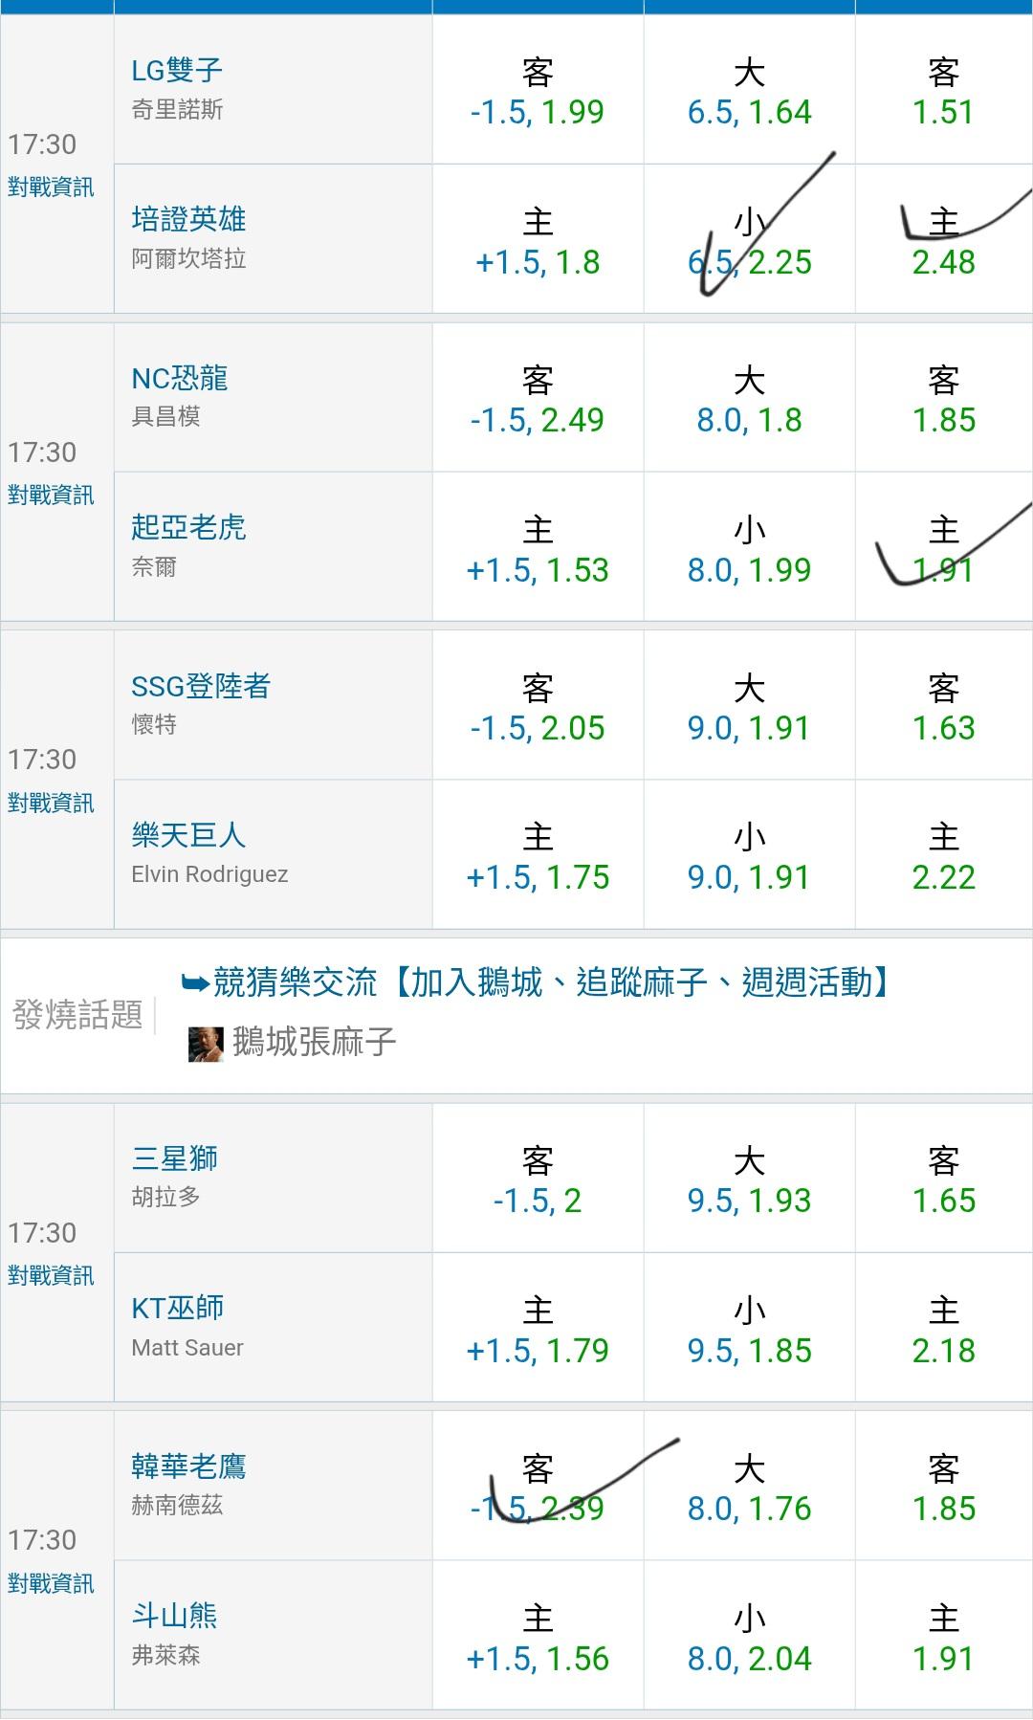Viewport: 1033px width, 1720px height.
Task: Select 起亞老虎 home moneyline 1.91
Action: click(943, 550)
